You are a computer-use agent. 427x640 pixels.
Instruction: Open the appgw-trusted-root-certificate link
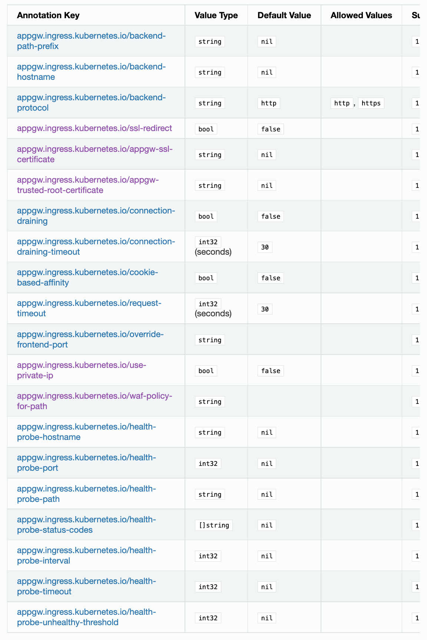pyautogui.click(x=88, y=185)
